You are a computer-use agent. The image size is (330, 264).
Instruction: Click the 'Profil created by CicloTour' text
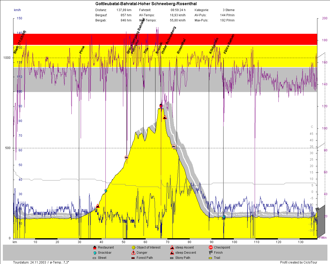(299, 262)
